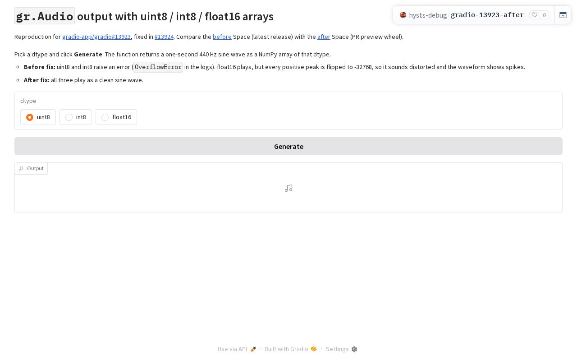The height and width of the screenshot is (361, 577).
Task: Click the gr.Audio code text in the heading
Action: pos(45,16)
